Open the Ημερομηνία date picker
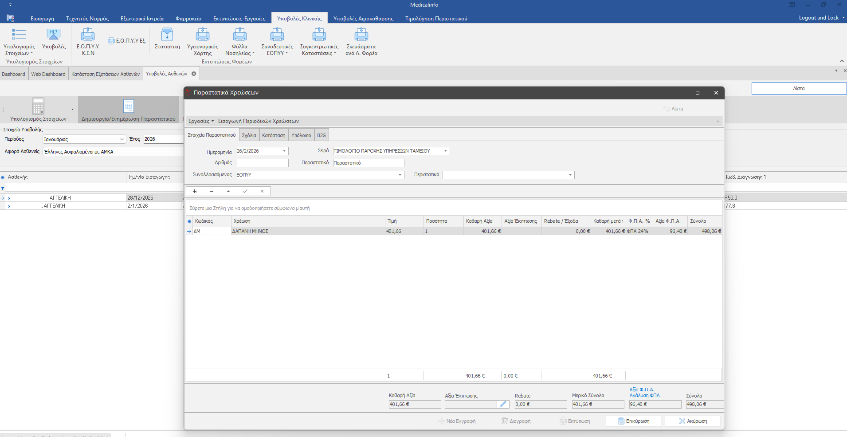The height and width of the screenshot is (437, 847). click(284, 151)
